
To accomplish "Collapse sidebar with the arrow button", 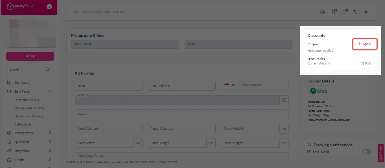I will 49,6.
